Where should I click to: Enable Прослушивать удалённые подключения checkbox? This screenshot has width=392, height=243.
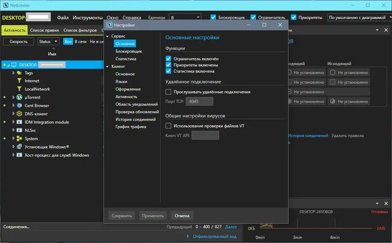pos(169,92)
